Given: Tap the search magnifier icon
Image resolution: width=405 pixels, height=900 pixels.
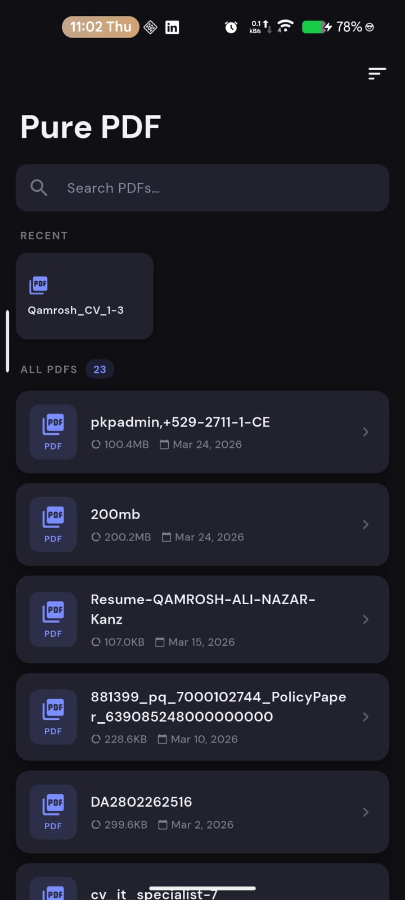Looking at the screenshot, I should pyautogui.click(x=39, y=188).
